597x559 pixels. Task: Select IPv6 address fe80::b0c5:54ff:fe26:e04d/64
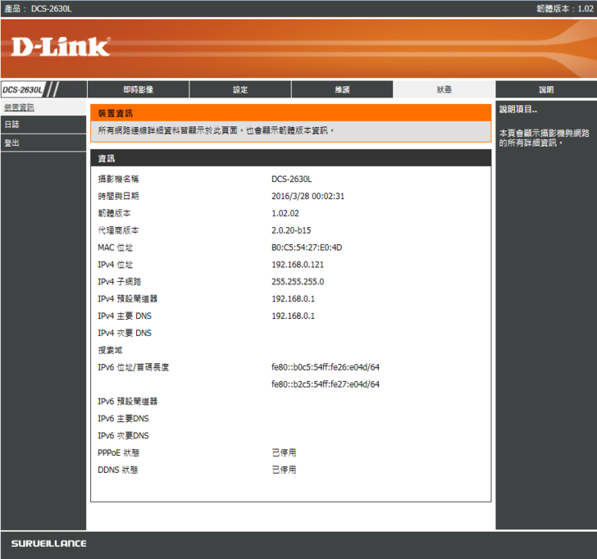point(325,367)
